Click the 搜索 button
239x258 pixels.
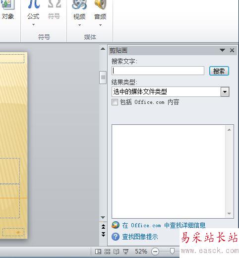[x=219, y=71]
